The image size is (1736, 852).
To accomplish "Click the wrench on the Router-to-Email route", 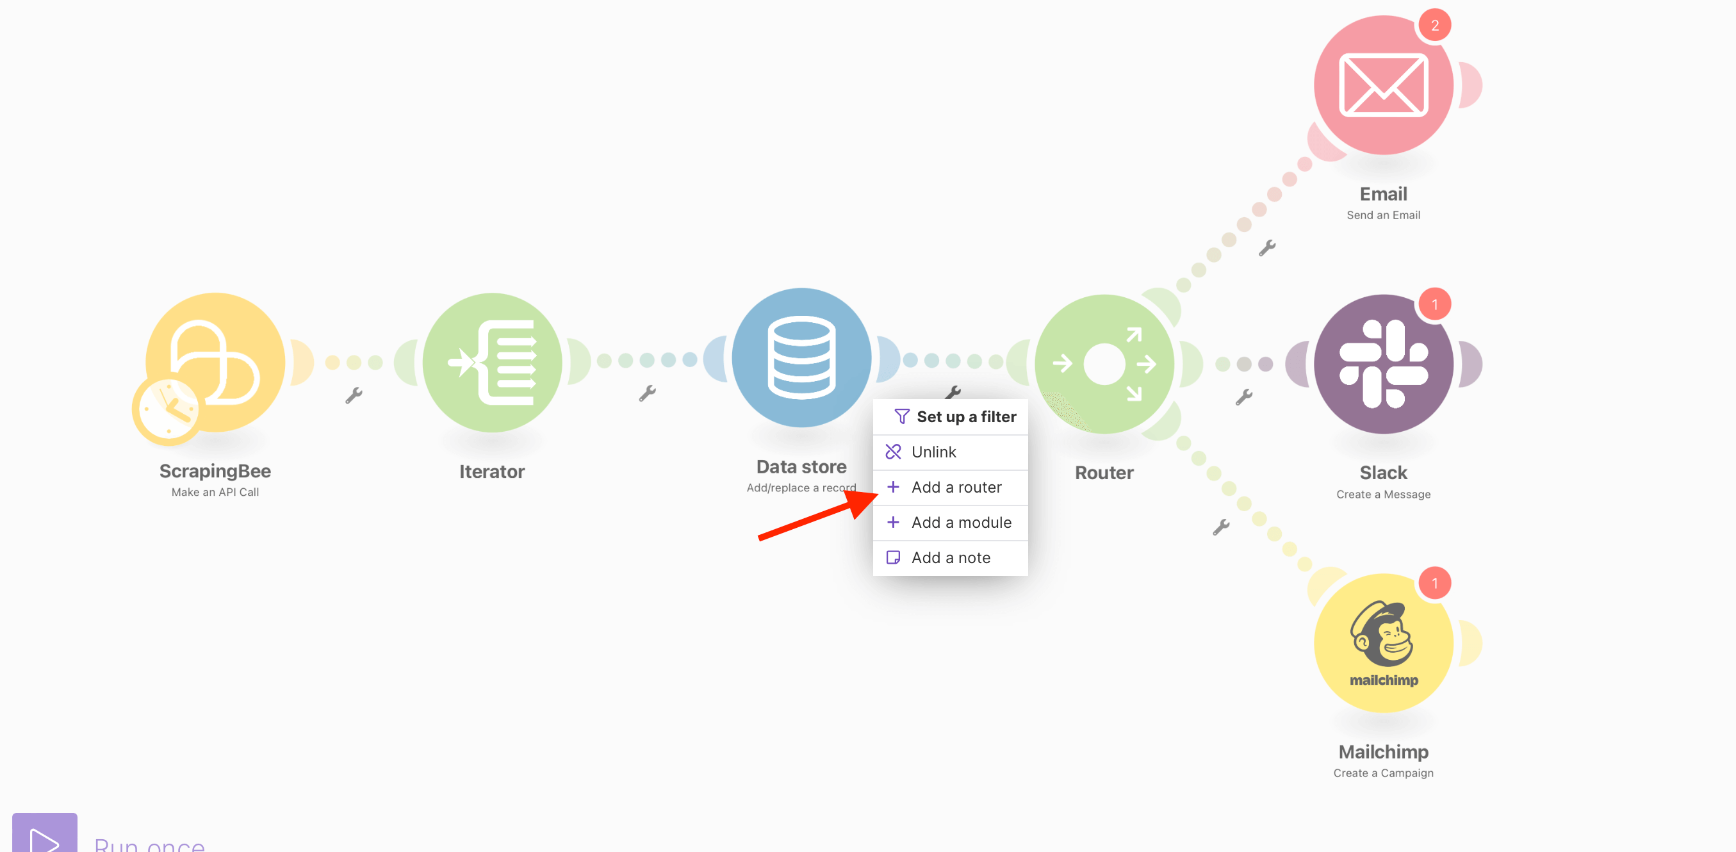I will (x=1267, y=248).
